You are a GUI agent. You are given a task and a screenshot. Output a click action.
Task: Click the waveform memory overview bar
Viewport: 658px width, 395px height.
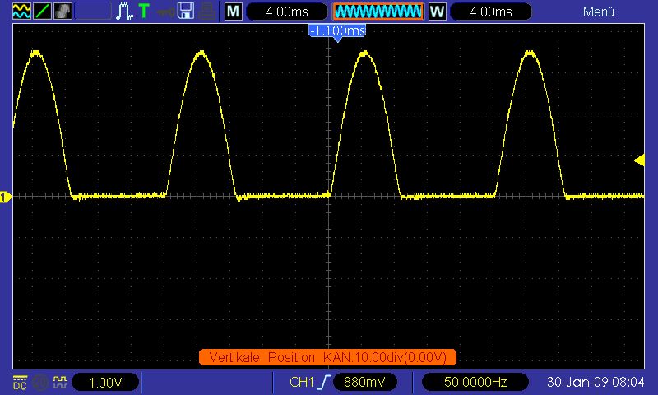pos(378,12)
